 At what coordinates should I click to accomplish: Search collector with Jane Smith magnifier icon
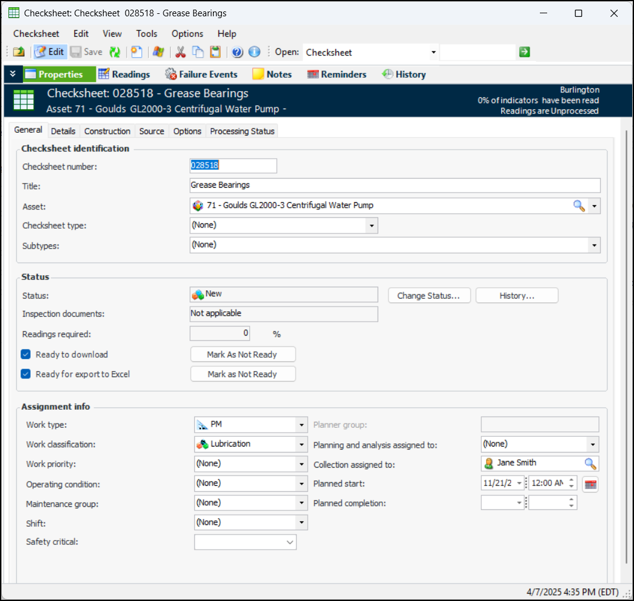[590, 463]
